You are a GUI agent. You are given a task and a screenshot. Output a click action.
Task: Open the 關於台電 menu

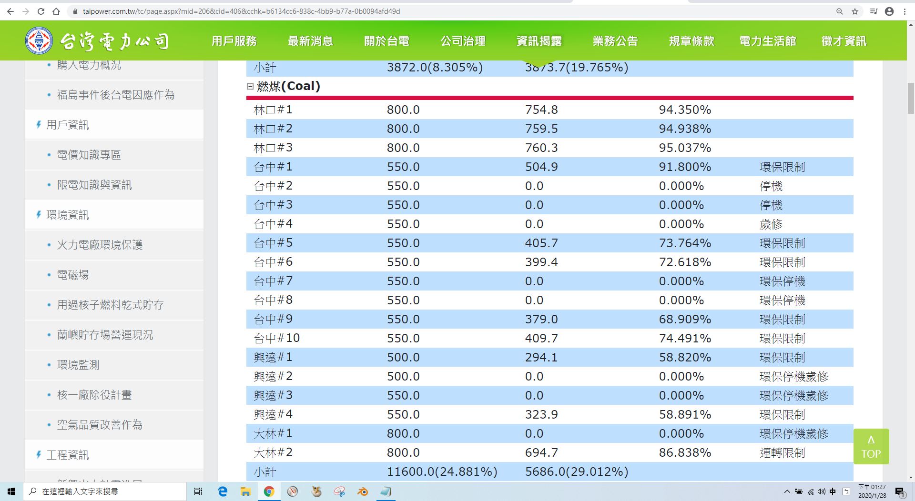click(x=386, y=41)
